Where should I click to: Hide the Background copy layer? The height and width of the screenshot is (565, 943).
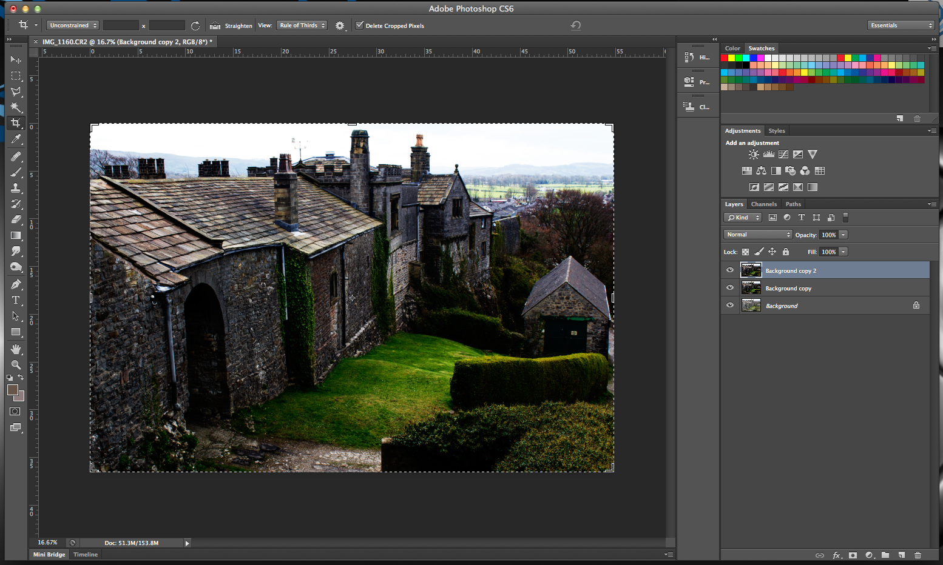tap(729, 287)
